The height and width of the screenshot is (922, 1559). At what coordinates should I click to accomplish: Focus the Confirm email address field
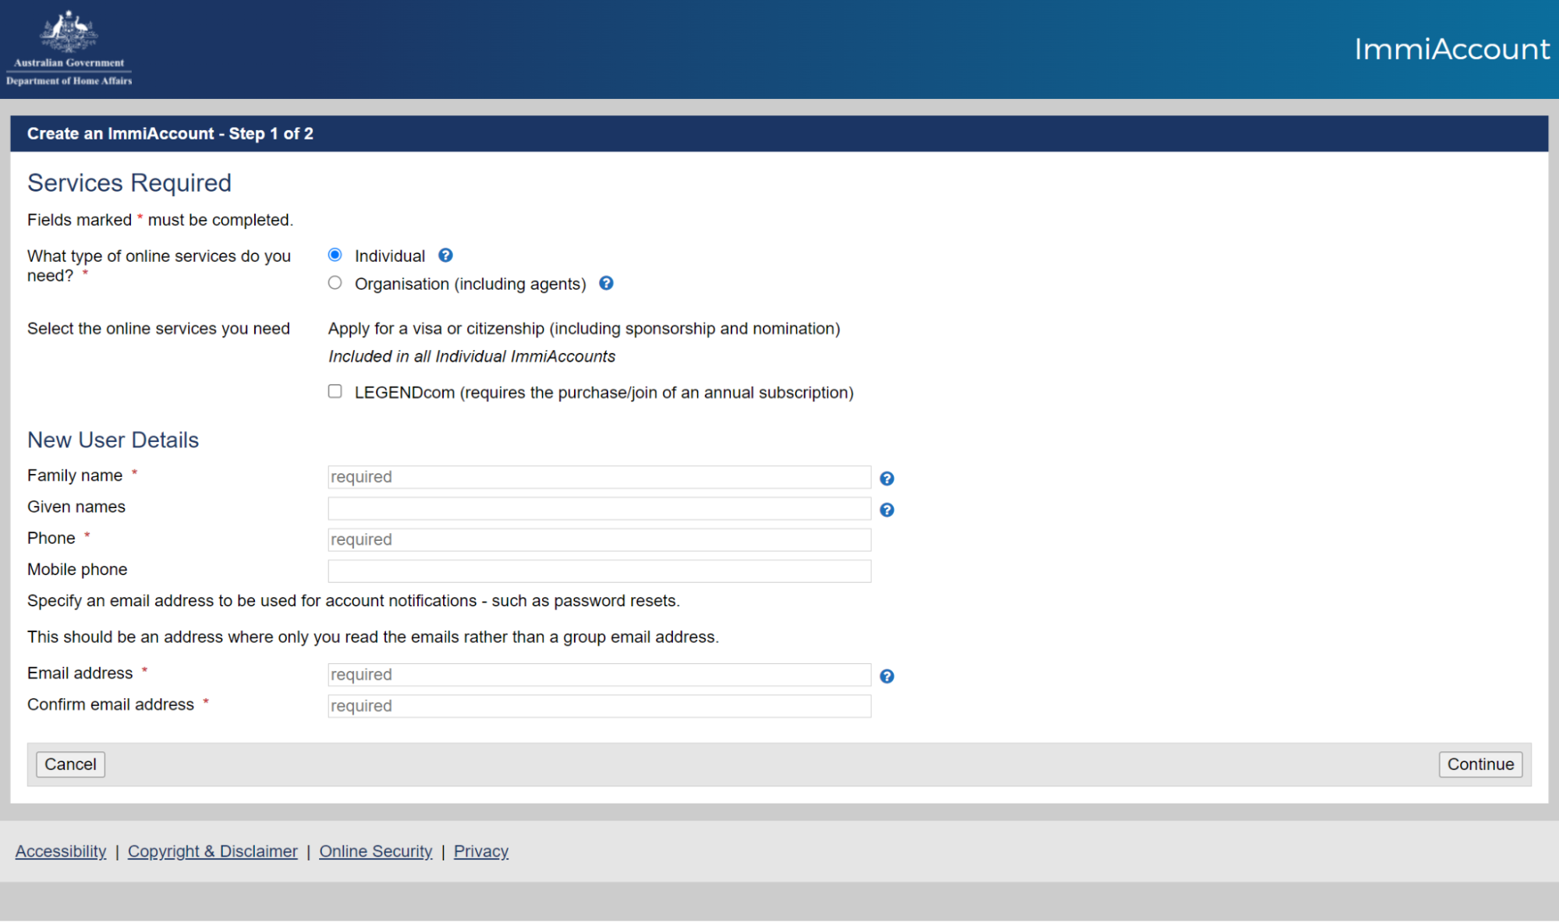tap(599, 706)
